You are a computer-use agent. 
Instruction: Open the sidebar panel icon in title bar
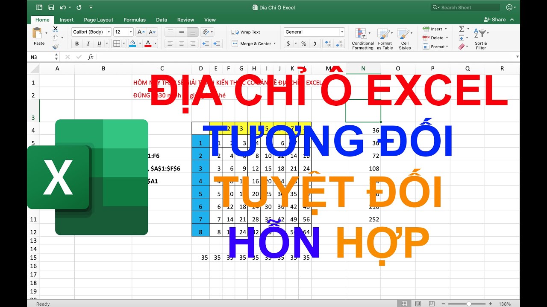pos(39,7)
